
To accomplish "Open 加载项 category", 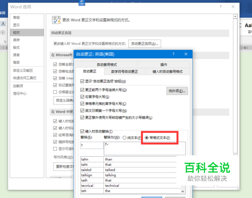I will click(27, 86).
